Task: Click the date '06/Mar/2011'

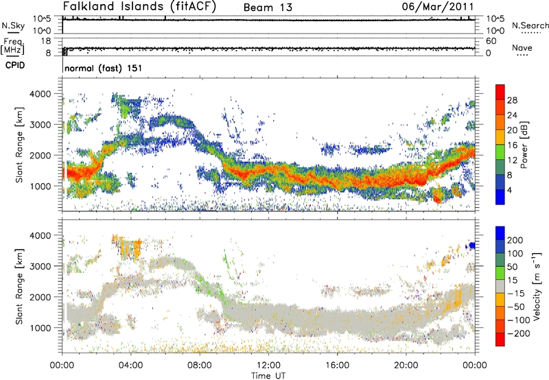Action: [438, 7]
